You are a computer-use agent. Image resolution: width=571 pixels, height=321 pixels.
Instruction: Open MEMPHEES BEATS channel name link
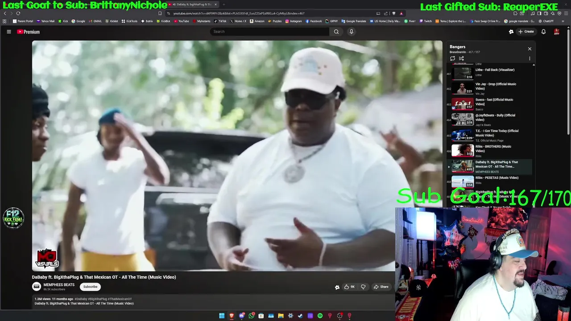tap(59, 285)
